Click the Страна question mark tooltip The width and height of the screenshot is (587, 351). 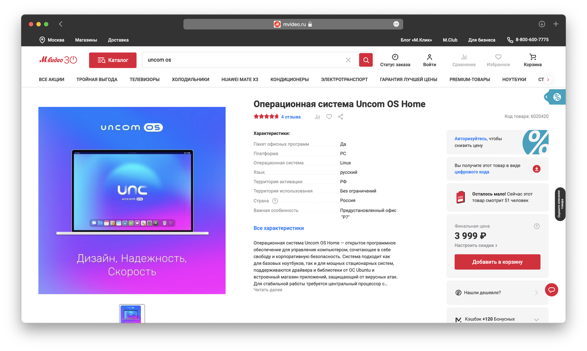[275, 201]
